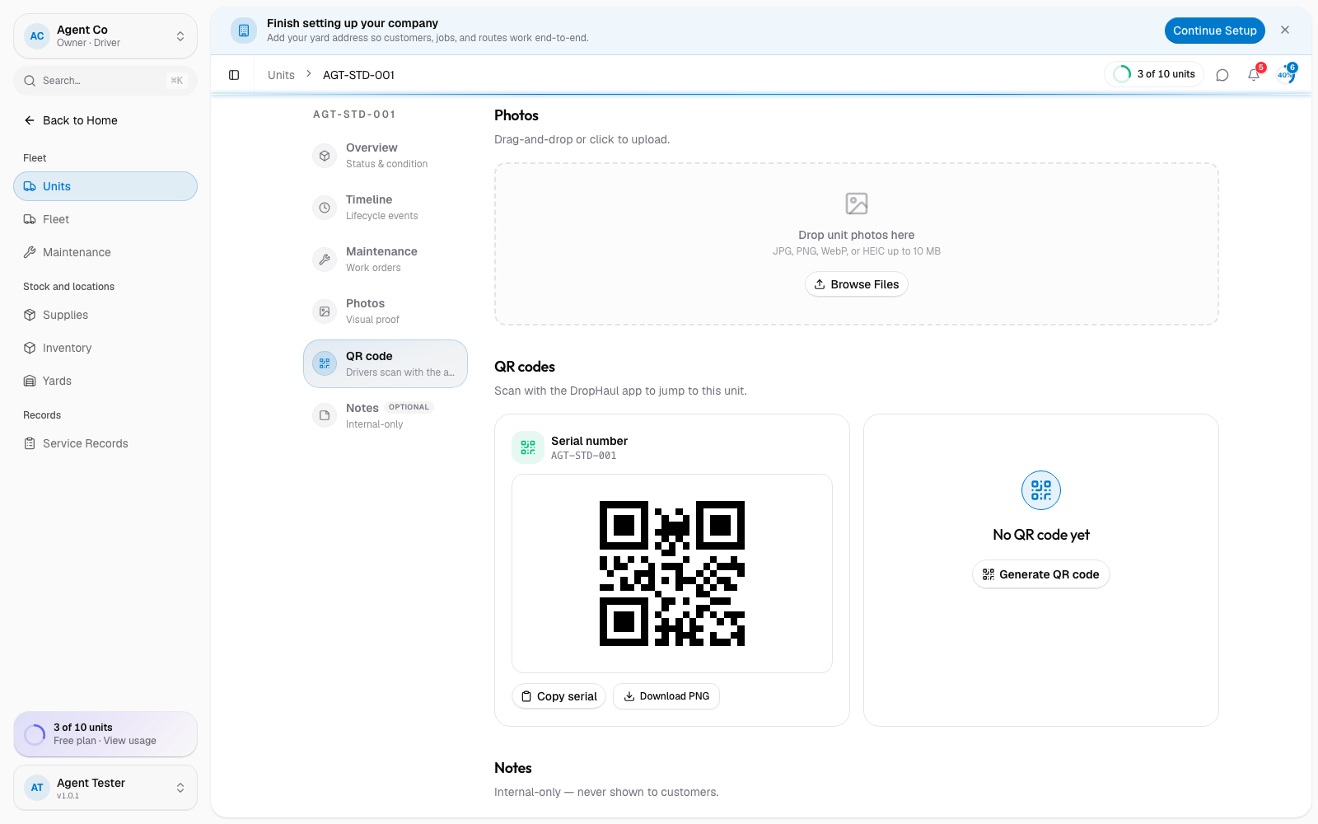Click the Yards warehouse icon
Viewport: 1318px width, 824px height.
click(x=30, y=381)
